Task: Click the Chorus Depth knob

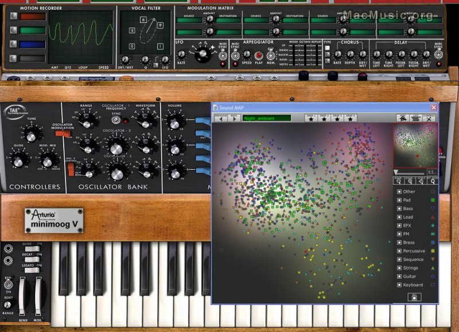Action: (350, 54)
